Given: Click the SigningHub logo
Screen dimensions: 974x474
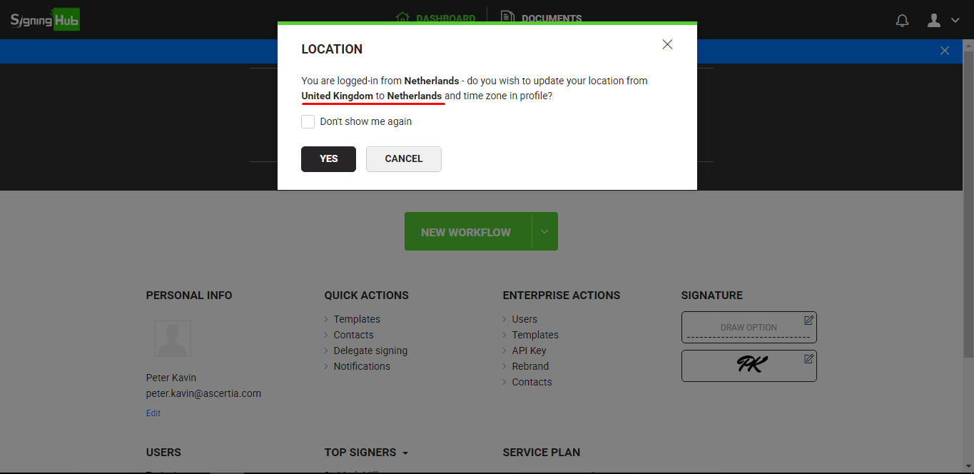Looking at the screenshot, I should (x=44, y=19).
